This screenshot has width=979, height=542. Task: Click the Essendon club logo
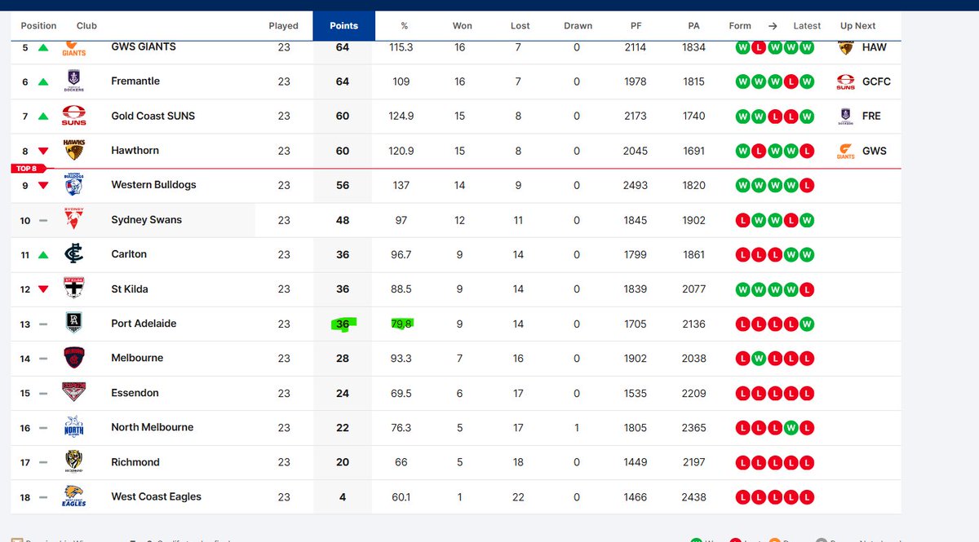pyautogui.click(x=74, y=393)
